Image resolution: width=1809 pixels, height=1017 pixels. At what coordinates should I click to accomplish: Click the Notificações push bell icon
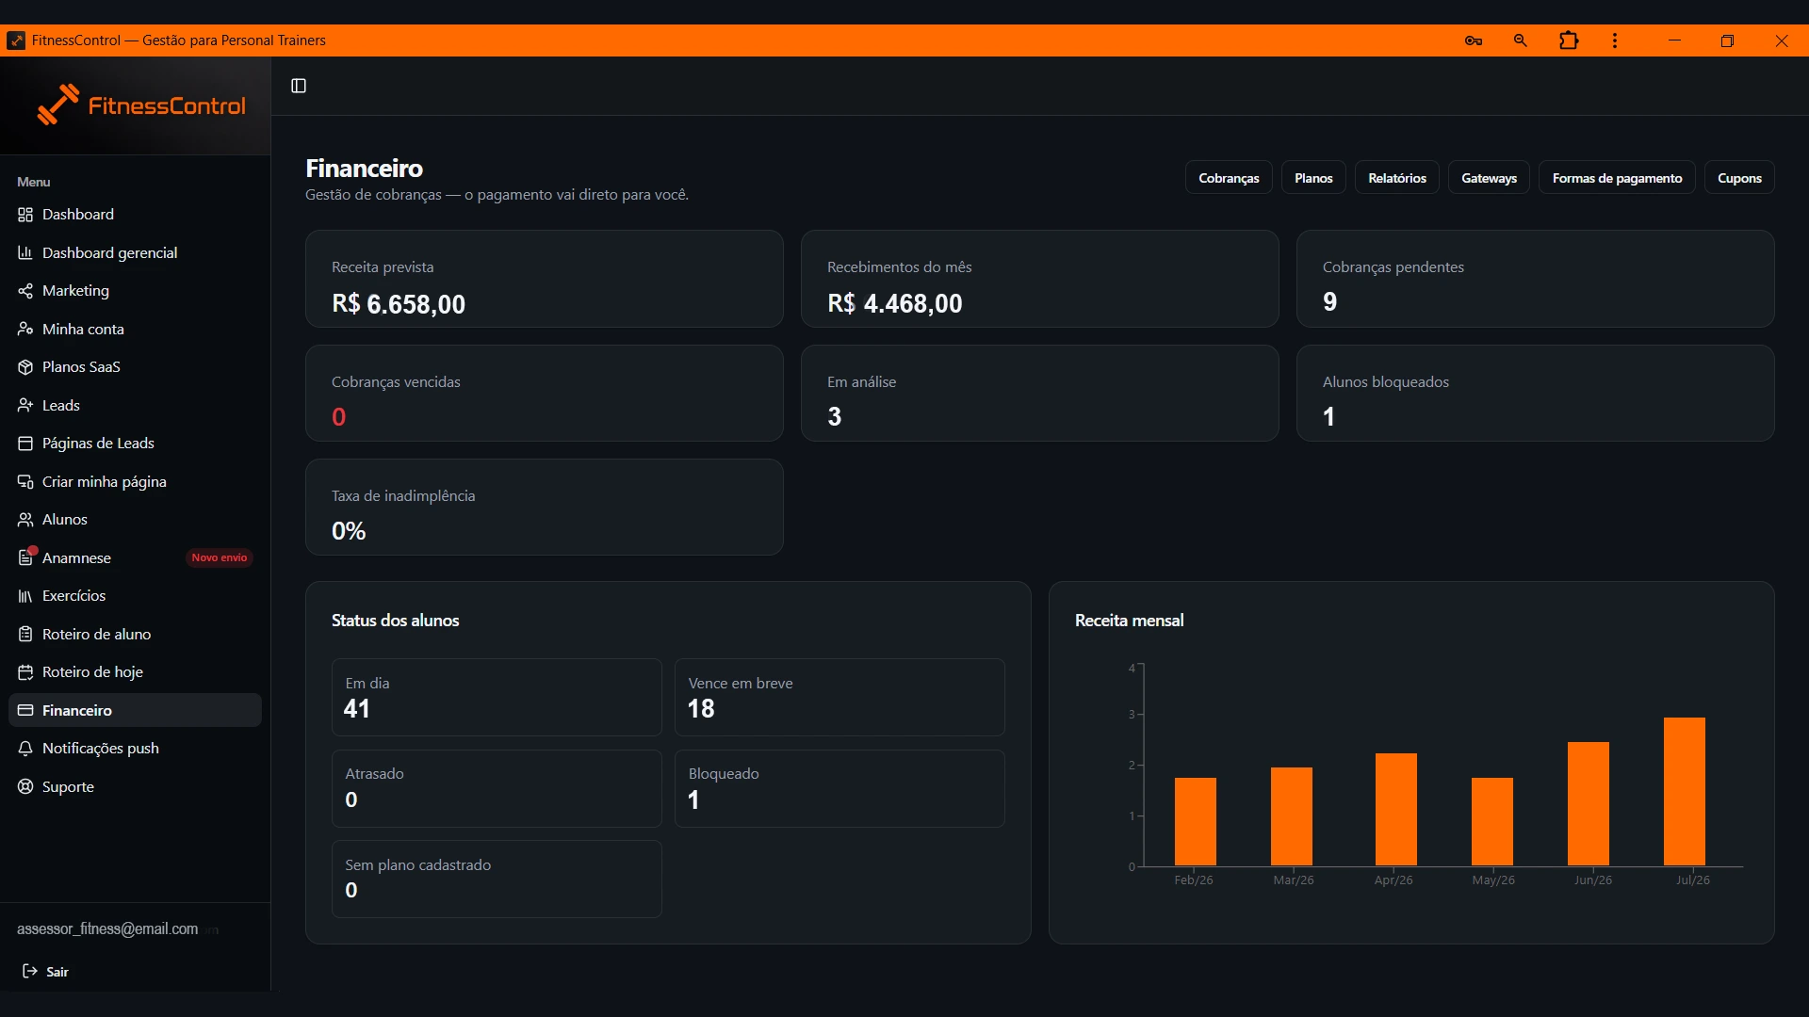point(25,749)
